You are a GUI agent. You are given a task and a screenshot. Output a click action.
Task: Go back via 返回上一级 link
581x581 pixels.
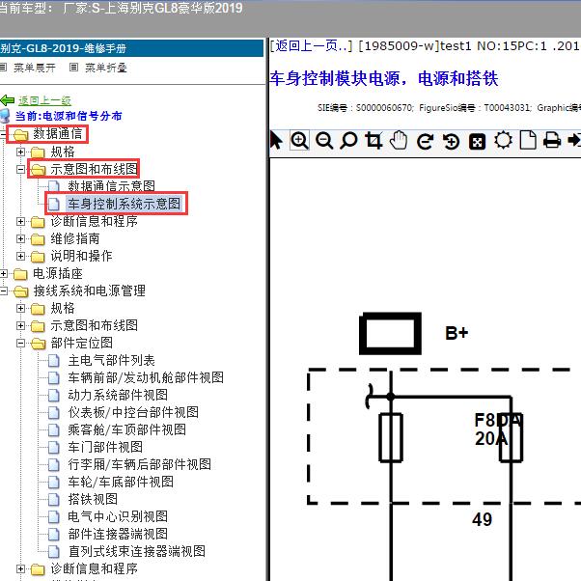pos(44,100)
